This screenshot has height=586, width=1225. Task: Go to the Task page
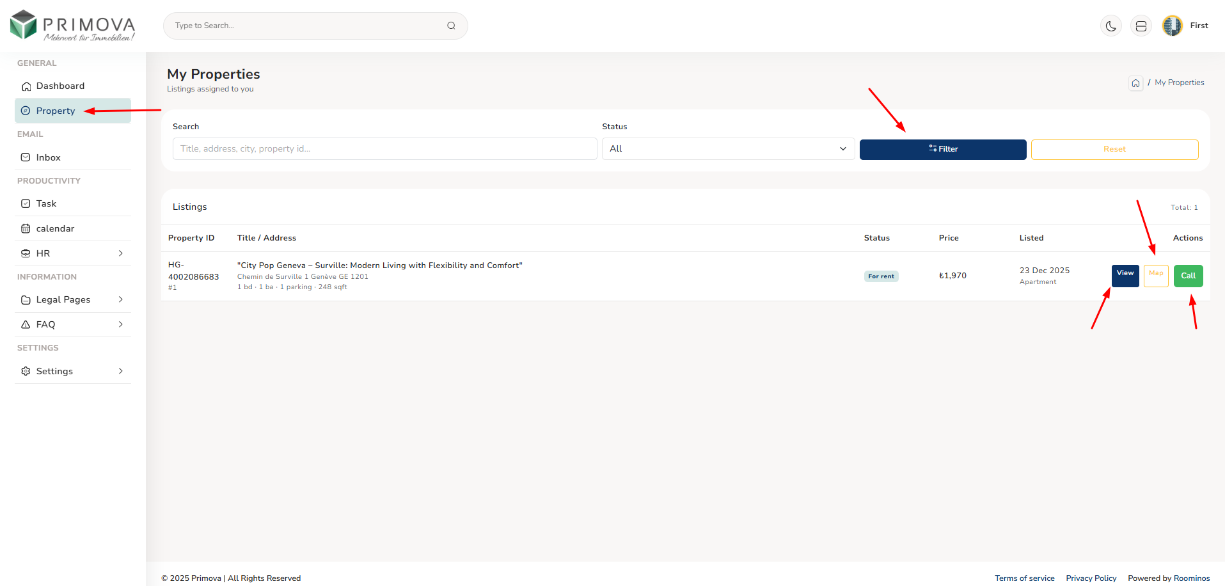point(46,204)
